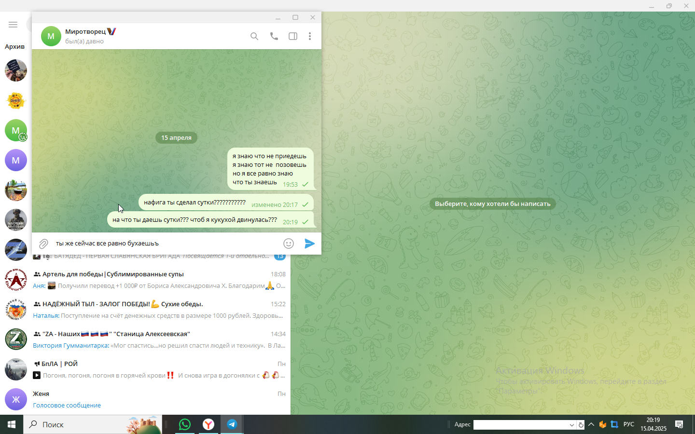This screenshot has width=695, height=434.
Task: Open the Windows notification center
Action: click(679, 424)
